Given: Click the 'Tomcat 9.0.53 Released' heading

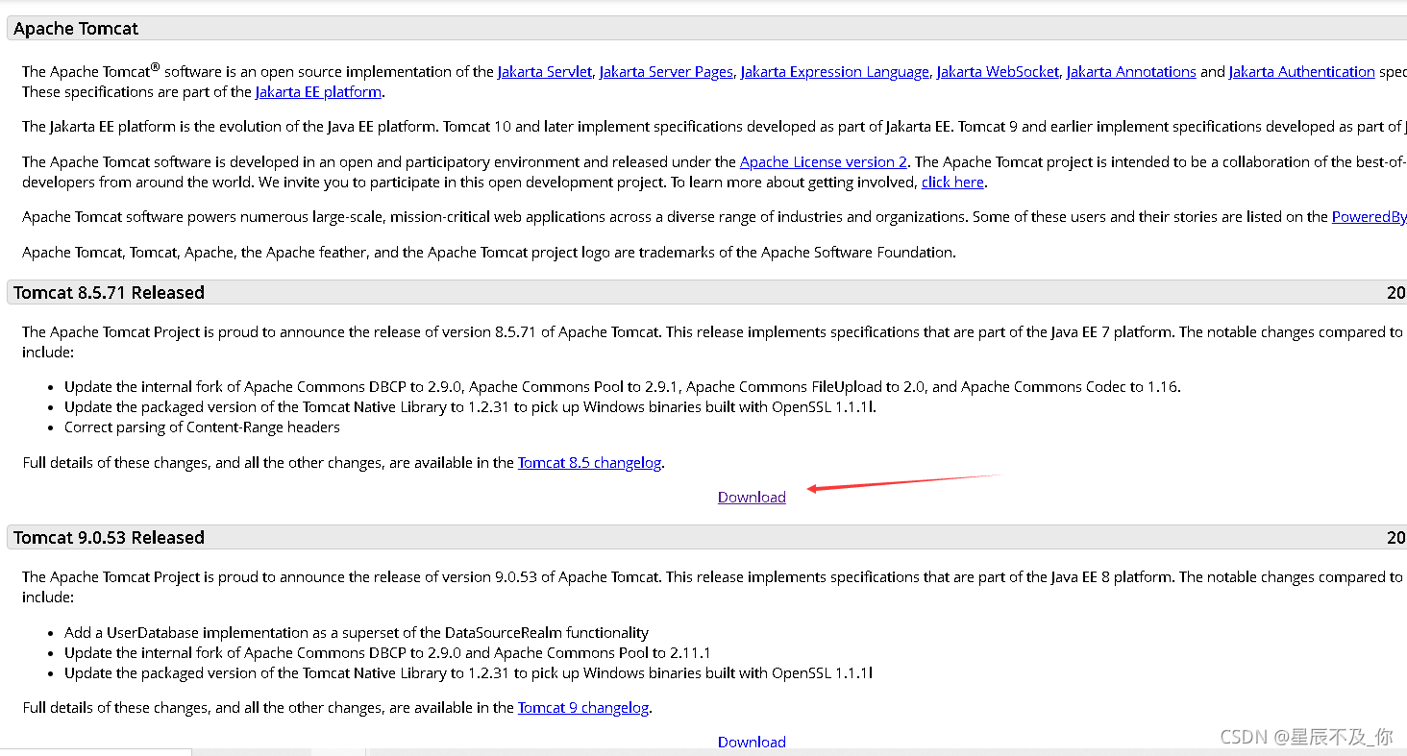Looking at the screenshot, I should (x=109, y=538).
